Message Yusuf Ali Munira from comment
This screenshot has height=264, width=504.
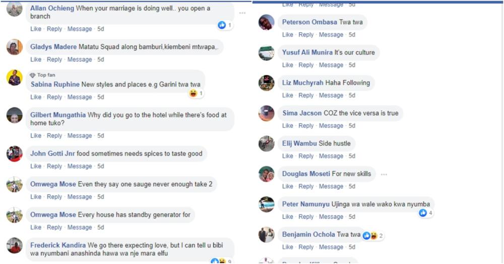coord(331,65)
